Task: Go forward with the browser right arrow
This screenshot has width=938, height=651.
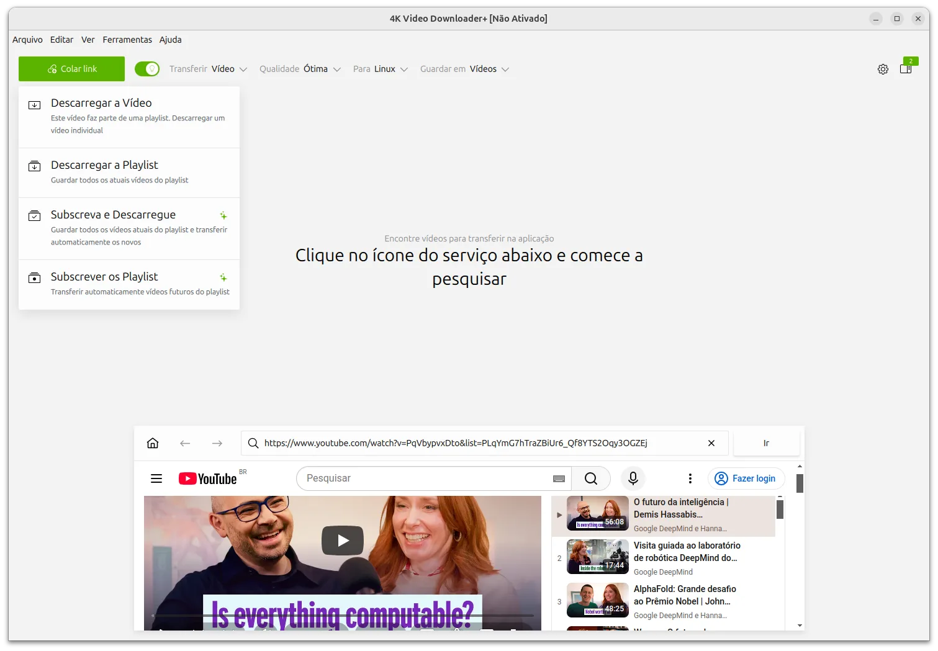Action: coord(217,443)
